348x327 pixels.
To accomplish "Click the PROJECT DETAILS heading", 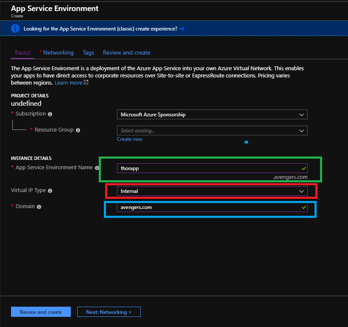I will tap(30, 96).
